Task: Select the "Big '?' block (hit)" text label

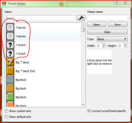Action: (25, 71)
